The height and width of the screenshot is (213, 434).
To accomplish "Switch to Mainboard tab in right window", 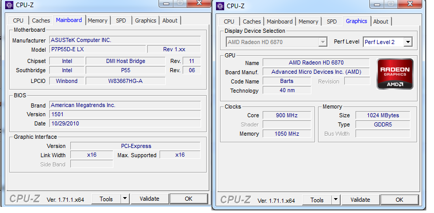I will click(x=280, y=22).
